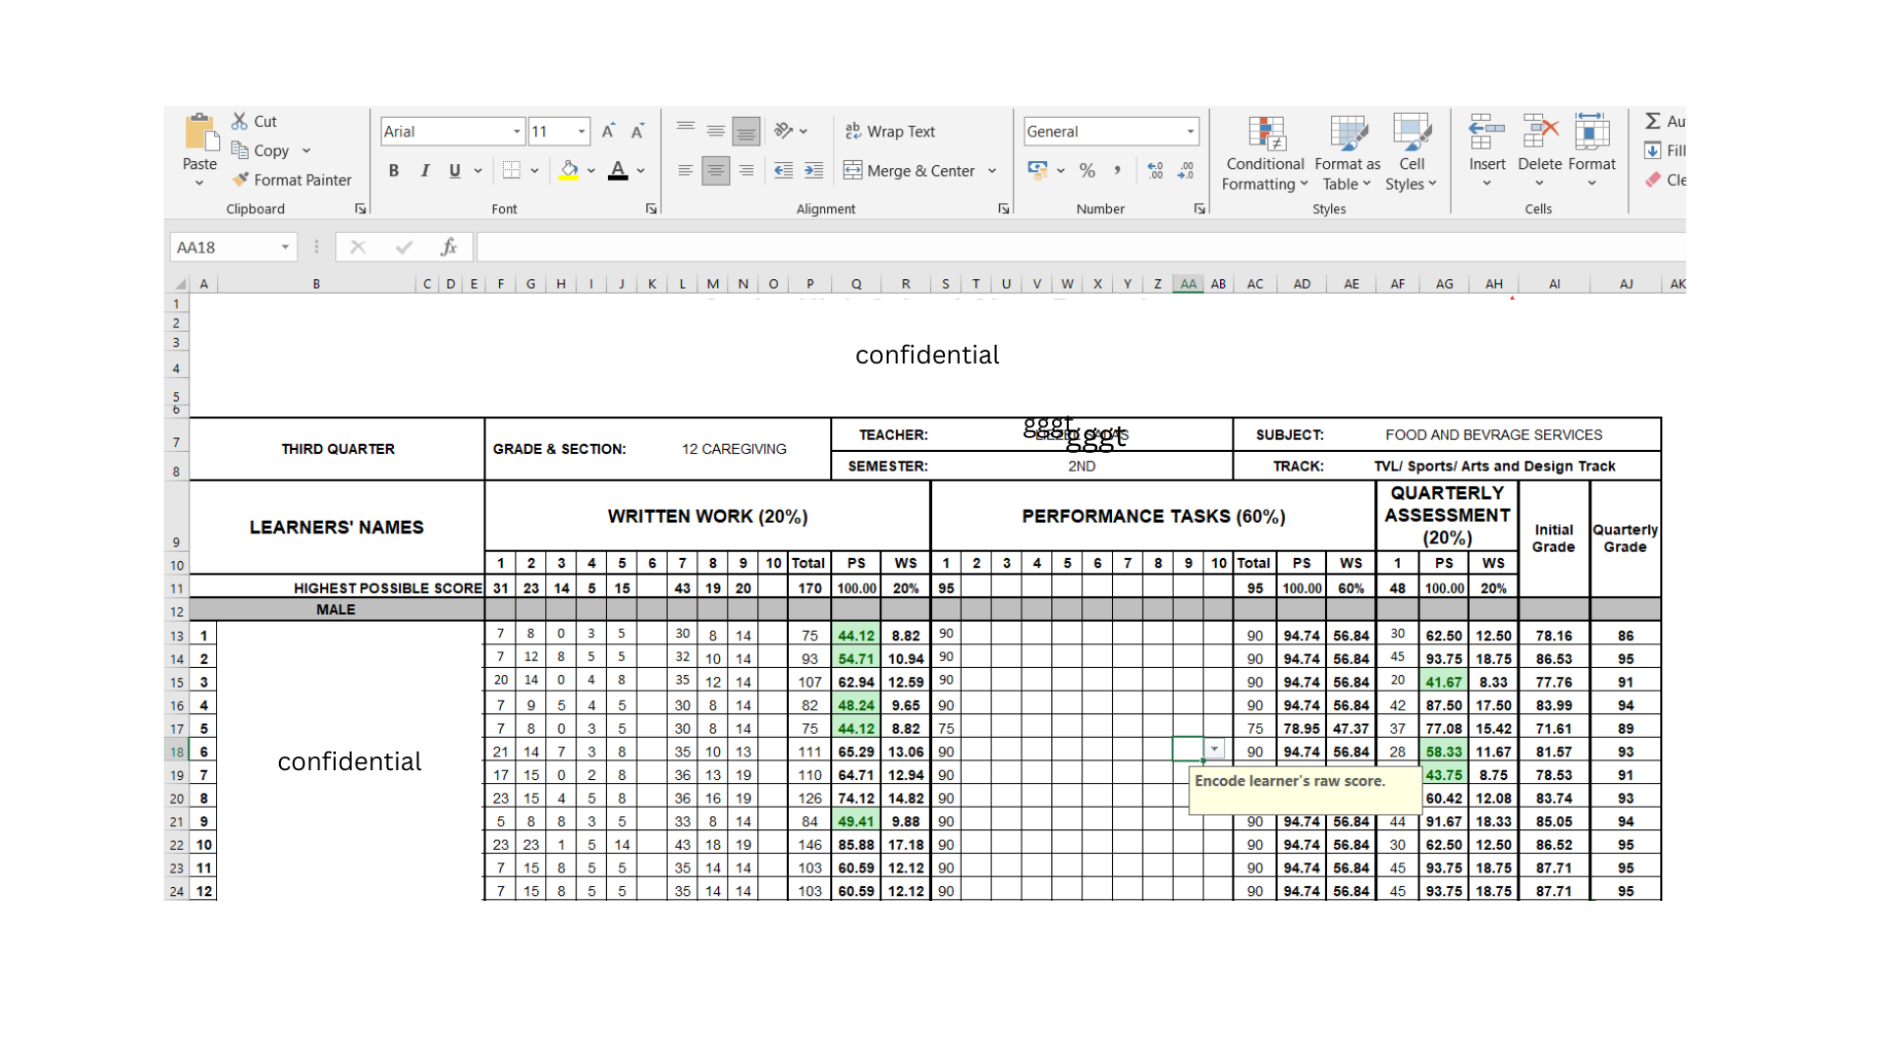
Task: Click the Copy button
Action: pyautogui.click(x=260, y=150)
